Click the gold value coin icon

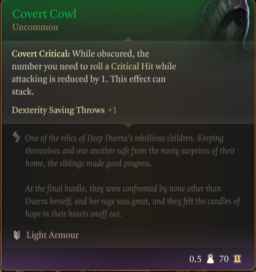click(237, 259)
